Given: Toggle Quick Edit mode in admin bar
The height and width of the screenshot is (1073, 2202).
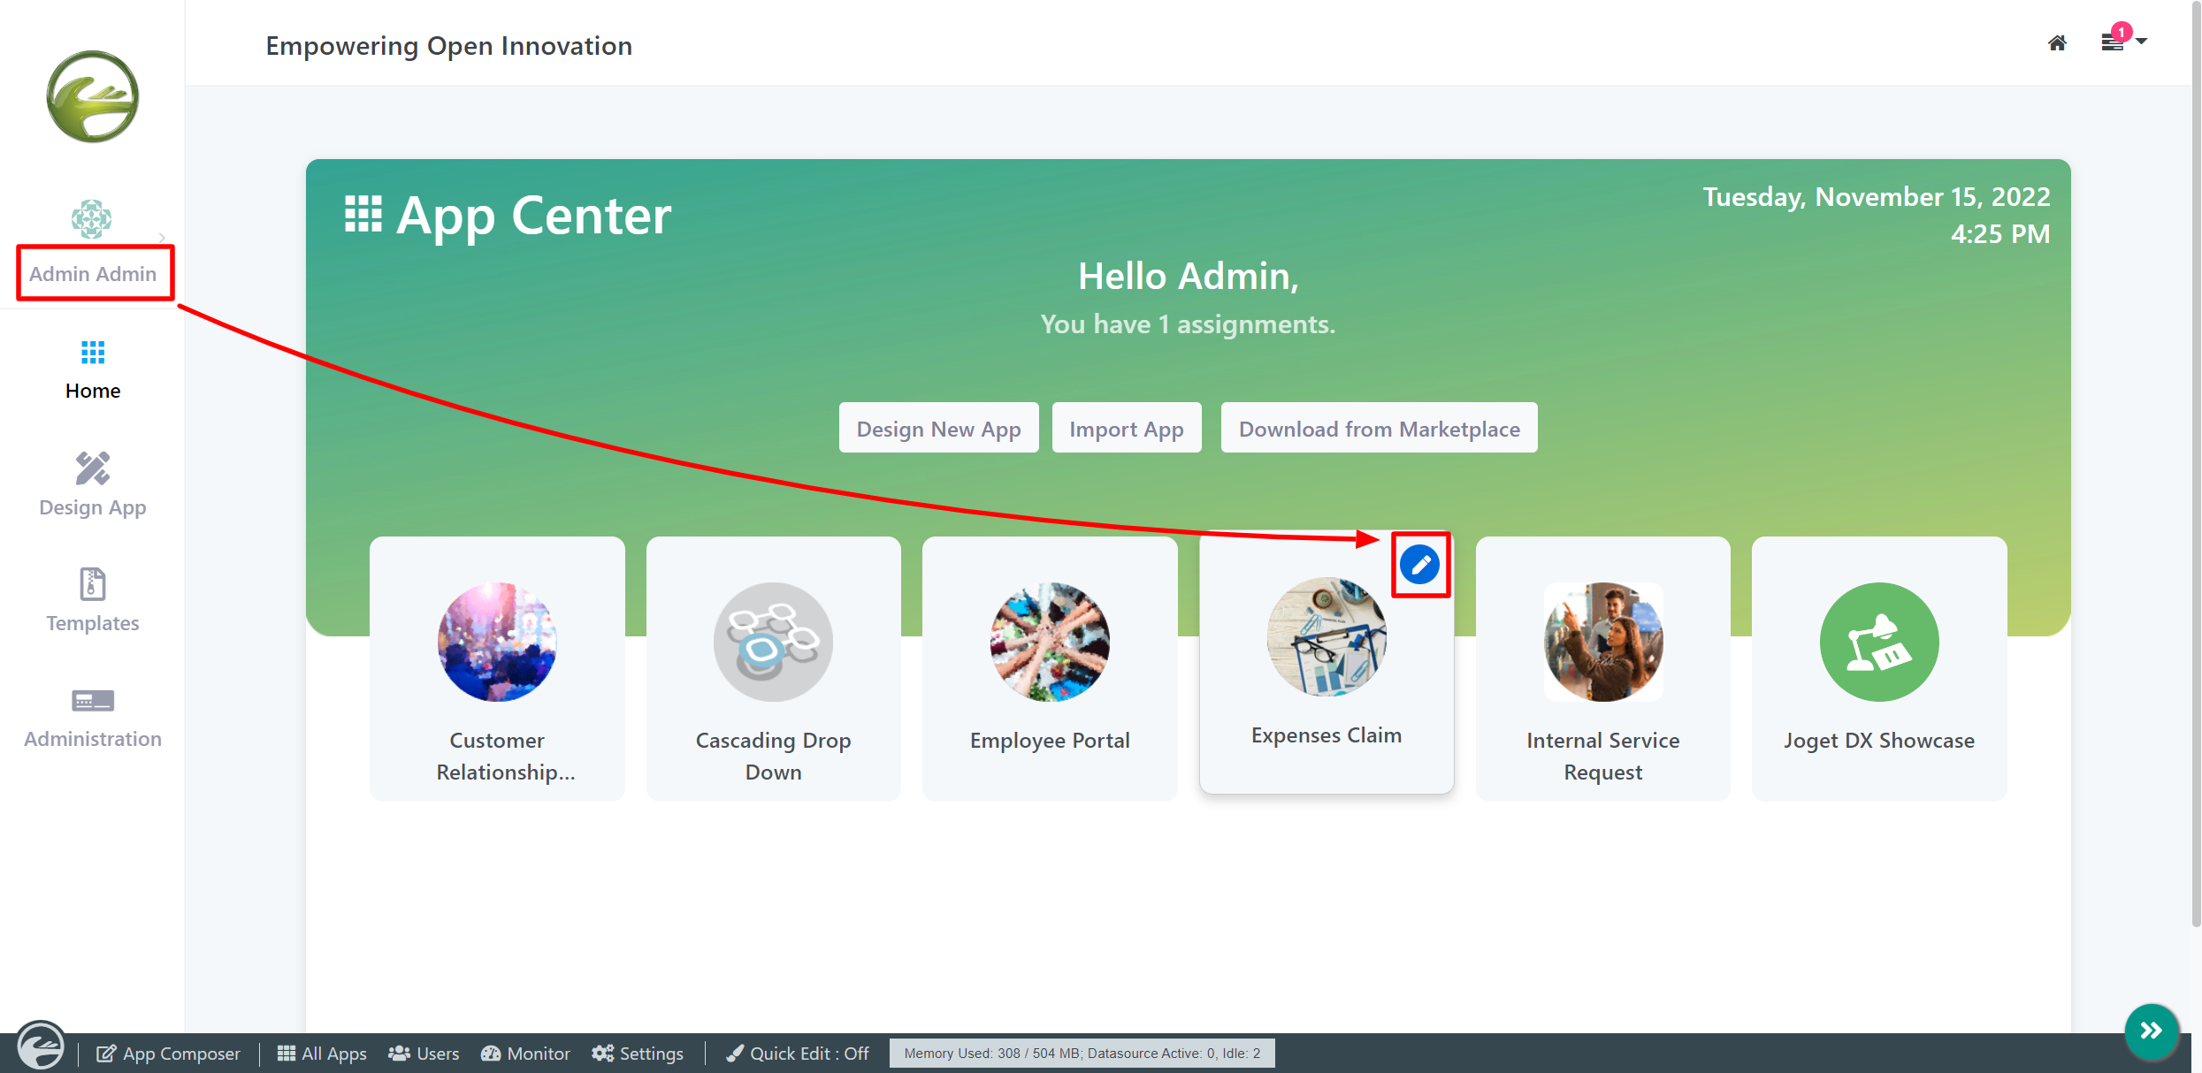Looking at the screenshot, I should click(798, 1054).
